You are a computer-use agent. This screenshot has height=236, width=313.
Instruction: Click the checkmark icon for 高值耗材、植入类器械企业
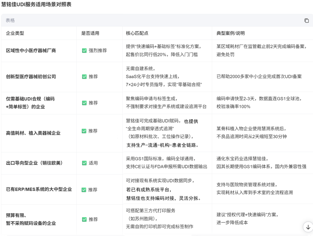(84, 131)
